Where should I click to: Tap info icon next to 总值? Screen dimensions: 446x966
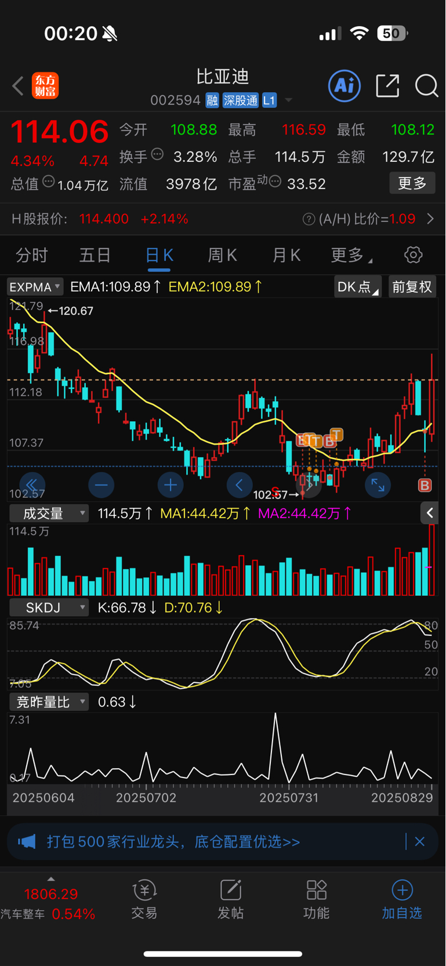point(49,182)
